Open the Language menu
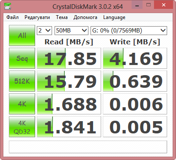The width and height of the screenshot is (176, 160). [114, 17]
